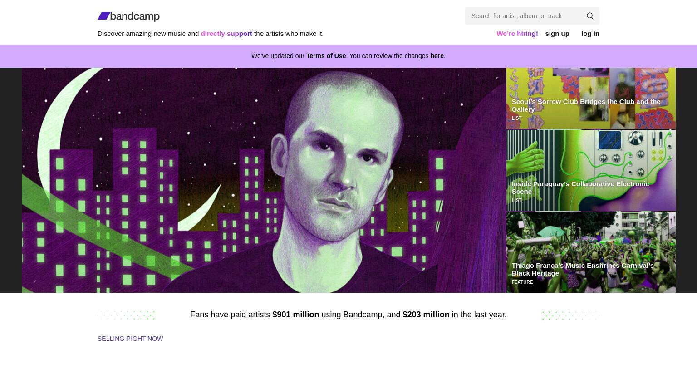Click the $901 million figure
Viewport: 697px width, 375px height.
(295, 315)
